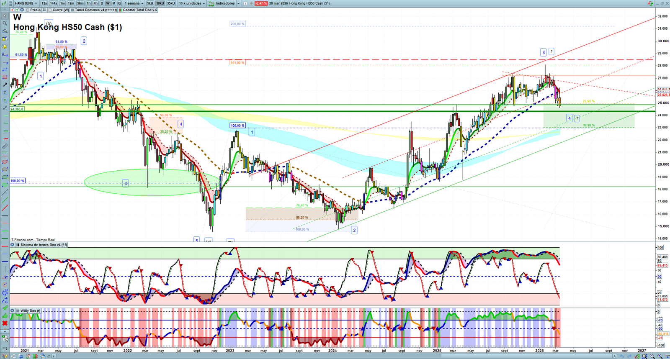Switch to the Tunel Domenec v4 label
The image size is (670, 359).
95,10
